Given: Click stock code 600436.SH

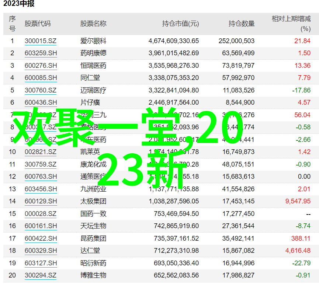Looking at the screenshot, I should [x=41, y=102].
